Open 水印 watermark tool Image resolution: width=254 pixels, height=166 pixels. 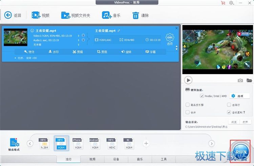[54, 52]
